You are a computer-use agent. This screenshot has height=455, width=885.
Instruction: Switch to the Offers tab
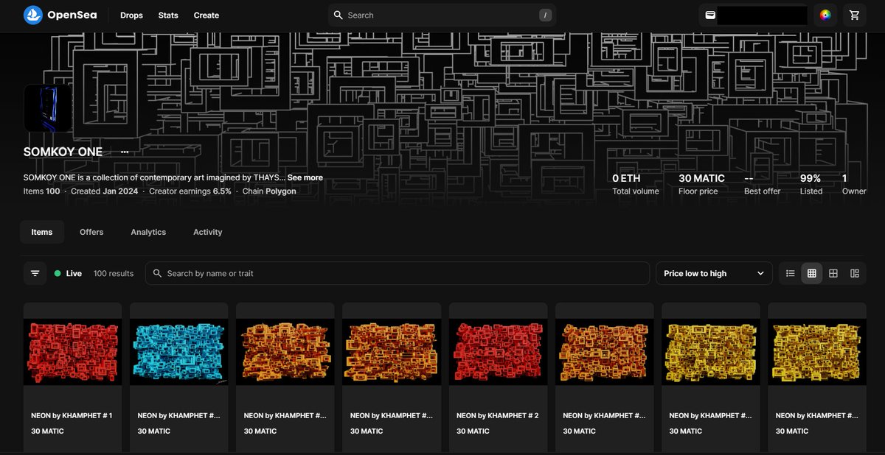tap(91, 232)
